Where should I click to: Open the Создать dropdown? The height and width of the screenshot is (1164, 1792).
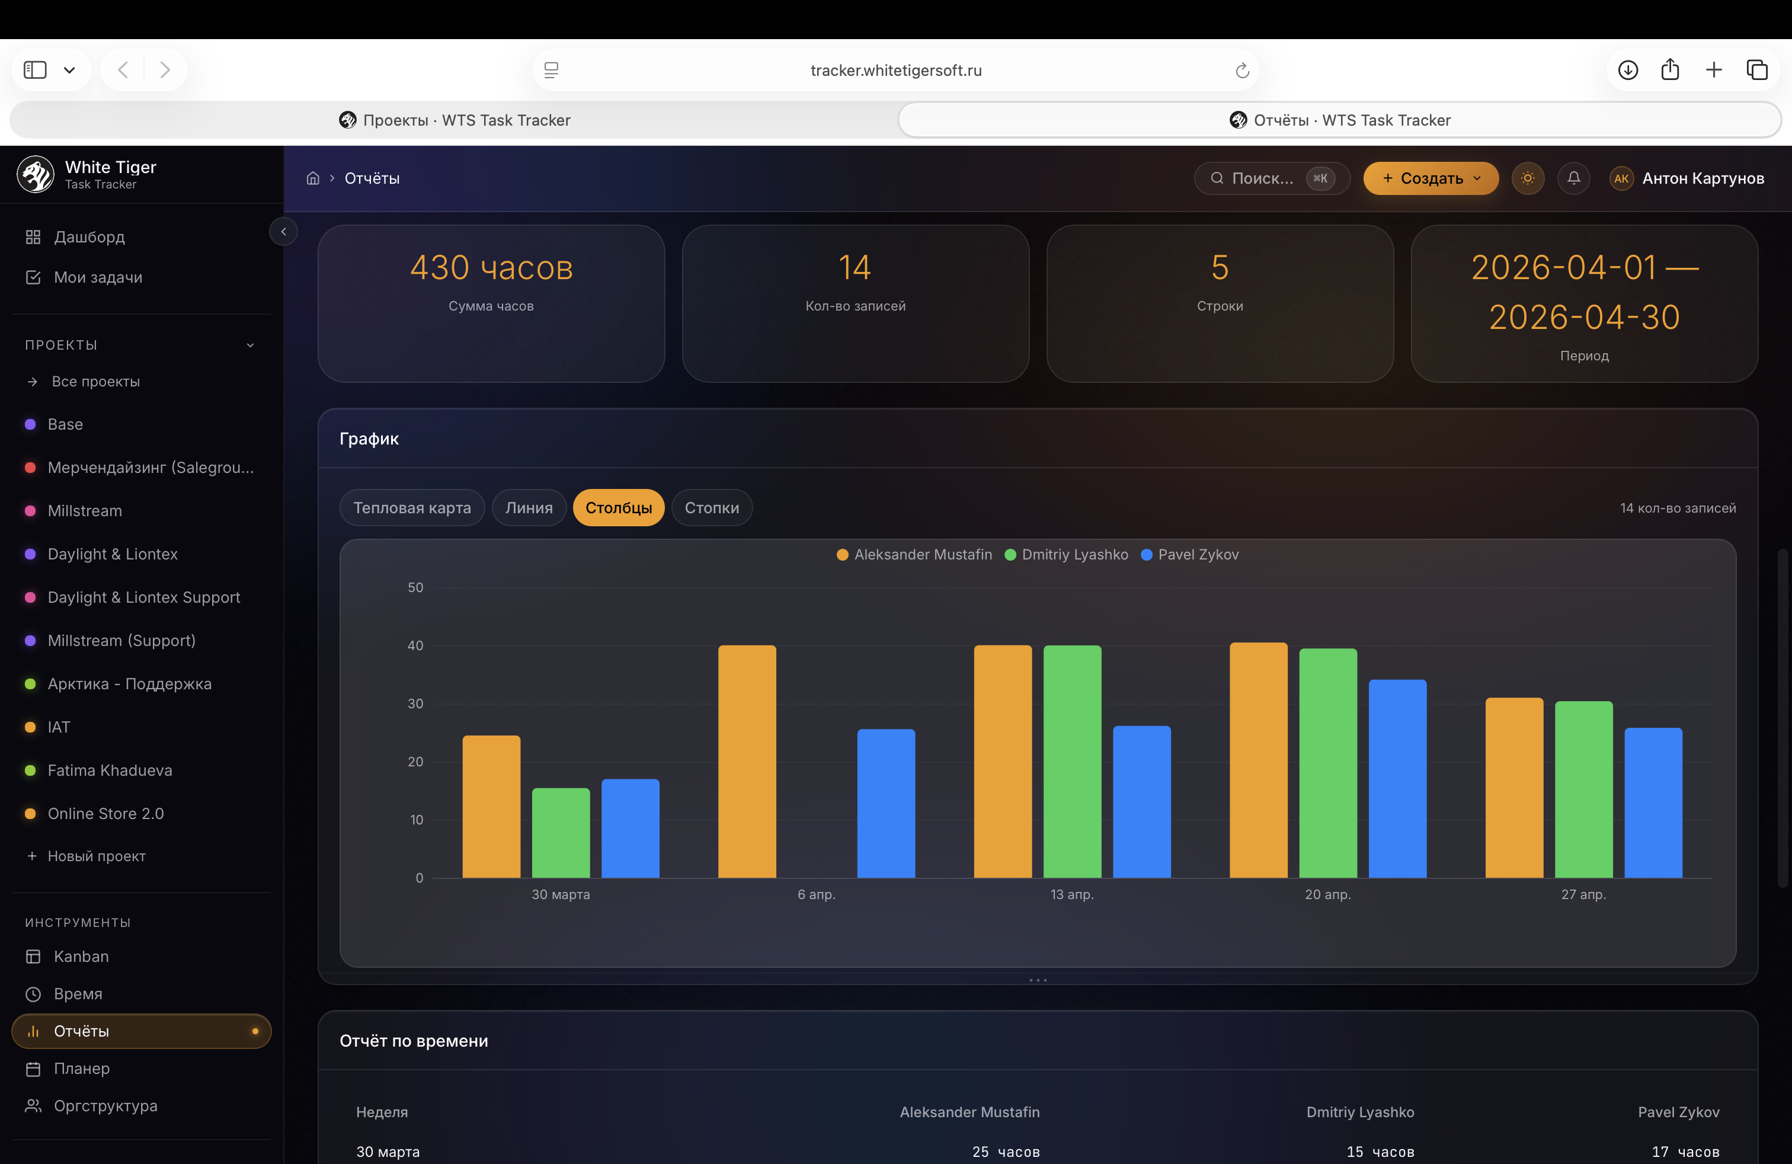[x=1431, y=178]
